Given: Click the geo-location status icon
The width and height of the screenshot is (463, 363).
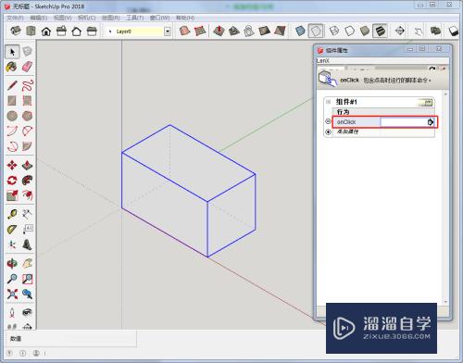Looking at the screenshot, I should [x=9, y=353].
